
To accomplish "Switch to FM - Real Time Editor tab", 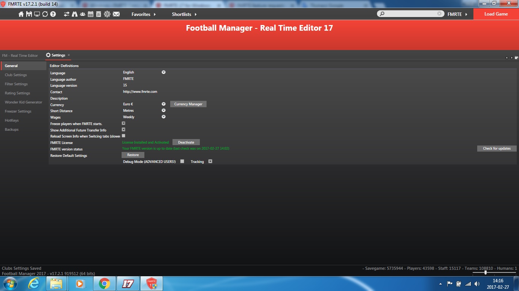I will coord(20,55).
